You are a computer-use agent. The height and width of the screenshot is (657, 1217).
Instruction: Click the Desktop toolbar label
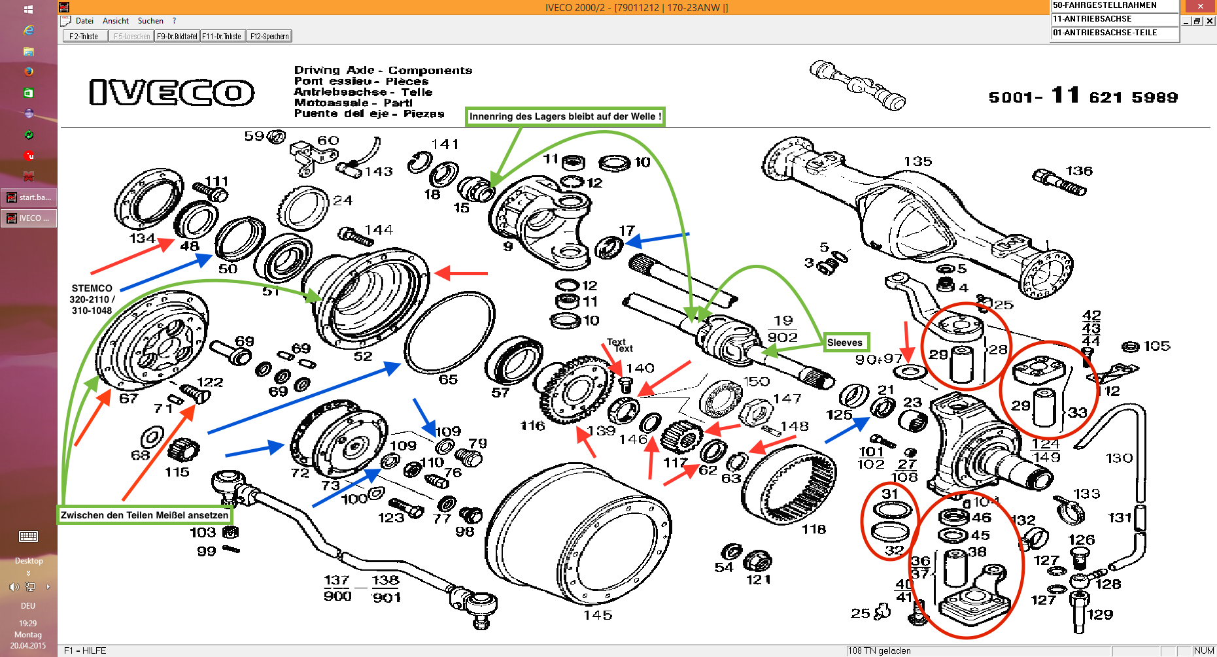click(29, 561)
